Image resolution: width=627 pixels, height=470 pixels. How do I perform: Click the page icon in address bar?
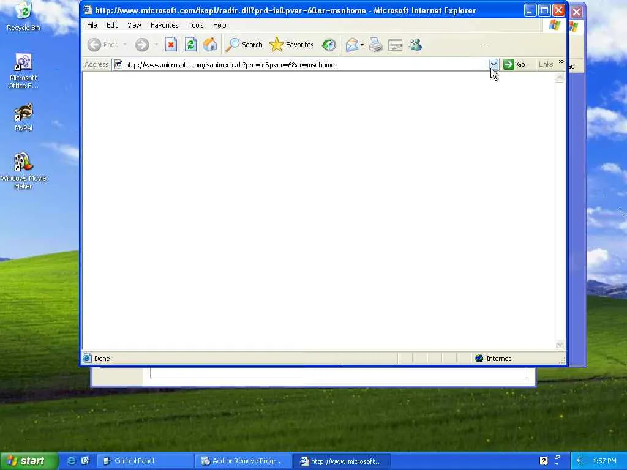118,64
